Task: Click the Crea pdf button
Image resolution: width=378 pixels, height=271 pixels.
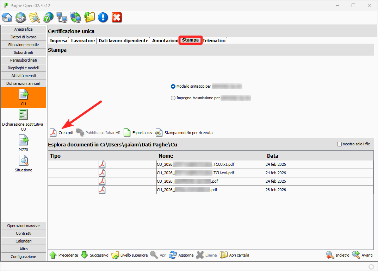Action: 62,133
